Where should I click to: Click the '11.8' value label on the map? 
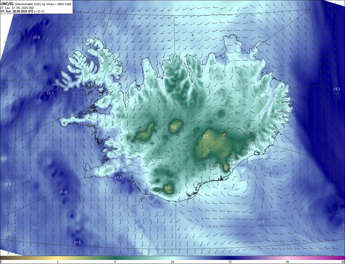8,234
